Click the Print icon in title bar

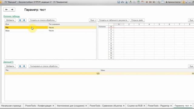[122, 2]
